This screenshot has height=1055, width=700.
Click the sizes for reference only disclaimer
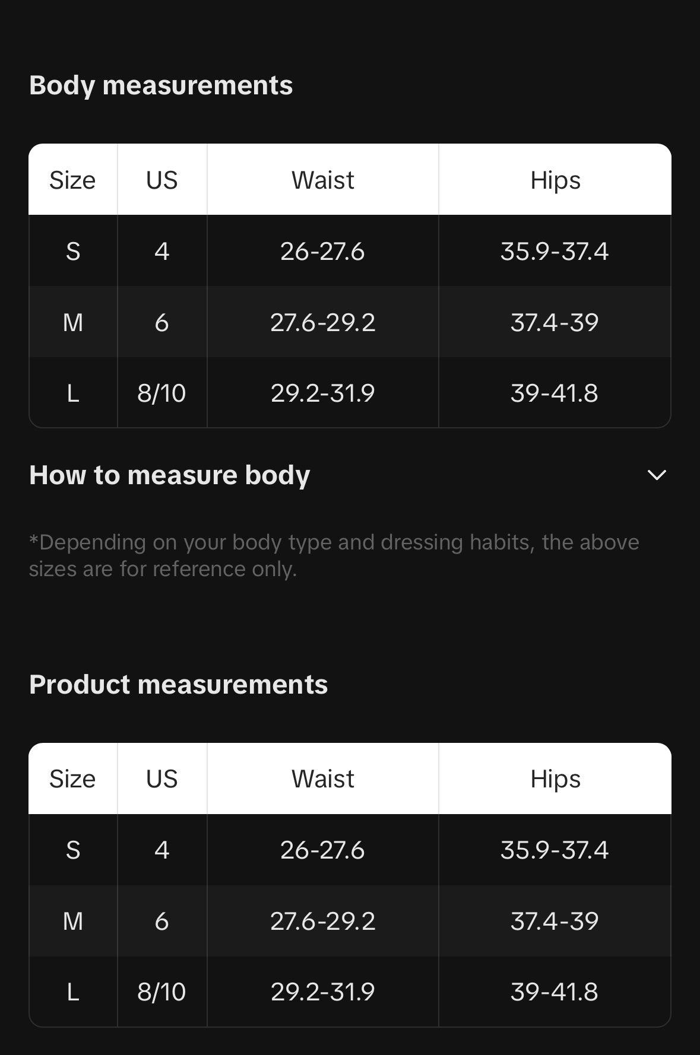pos(334,555)
